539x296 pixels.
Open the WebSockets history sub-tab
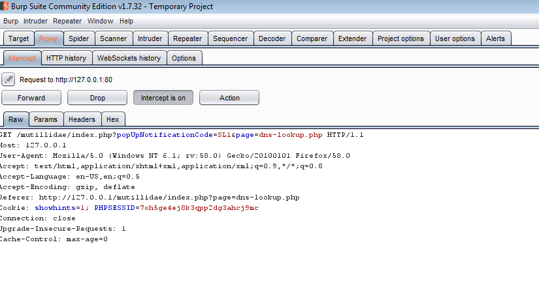129,58
